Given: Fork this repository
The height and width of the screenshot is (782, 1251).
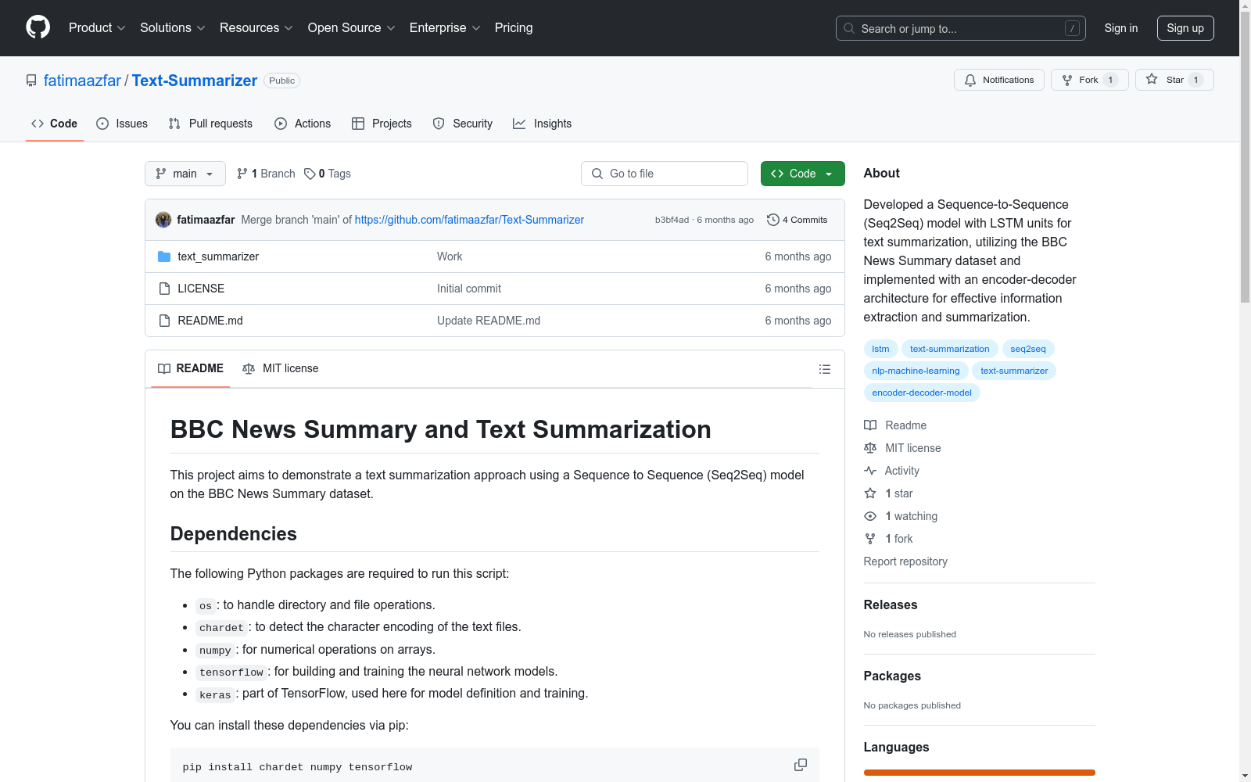Looking at the screenshot, I should pyautogui.click(x=1090, y=80).
